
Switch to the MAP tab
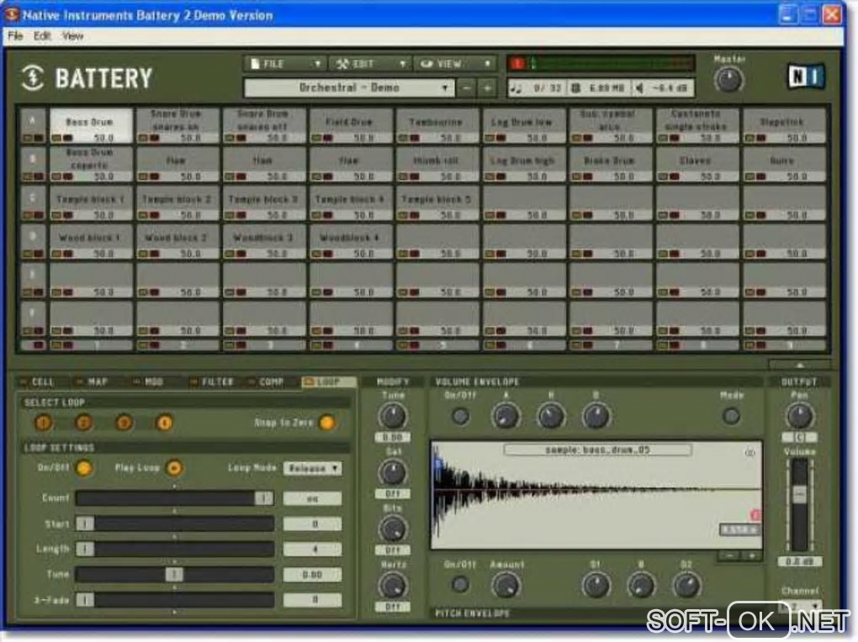pyautogui.click(x=93, y=382)
